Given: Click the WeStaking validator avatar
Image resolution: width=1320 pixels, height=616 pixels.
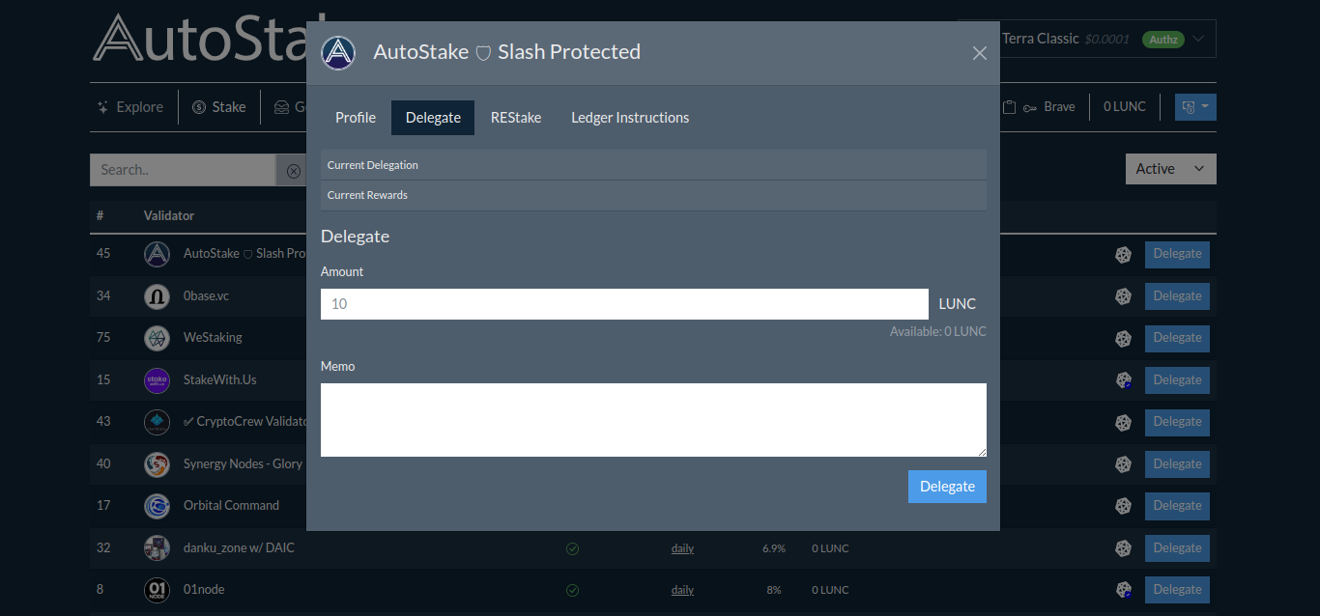Looking at the screenshot, I should point(157,338).
